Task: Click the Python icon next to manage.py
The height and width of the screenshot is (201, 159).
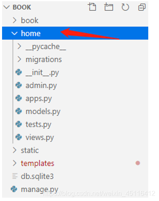Action: click(14, 189)
